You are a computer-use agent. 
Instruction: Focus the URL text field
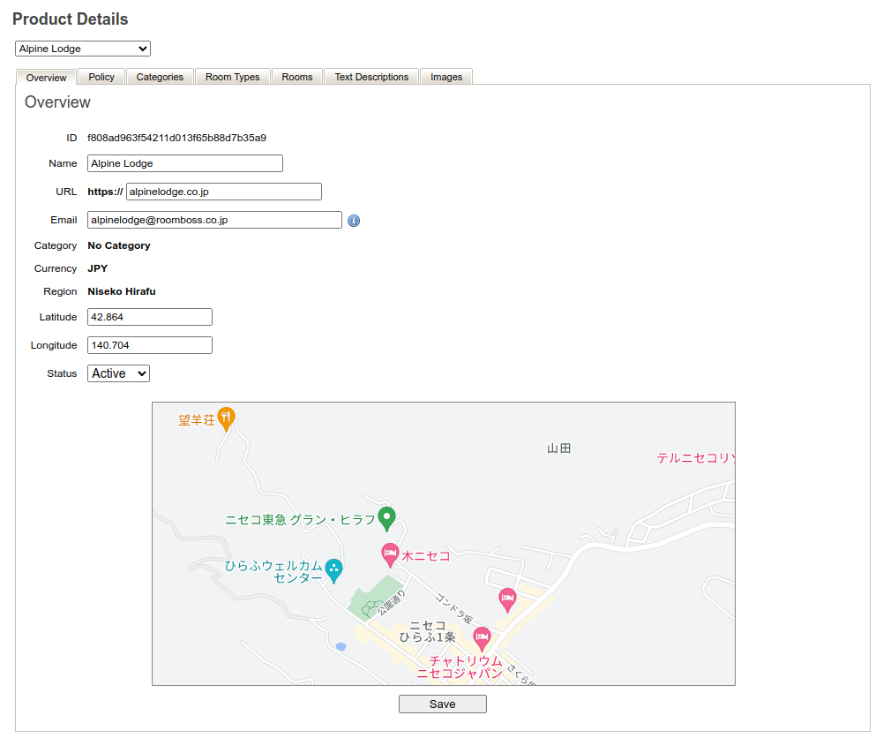(224, 192)
